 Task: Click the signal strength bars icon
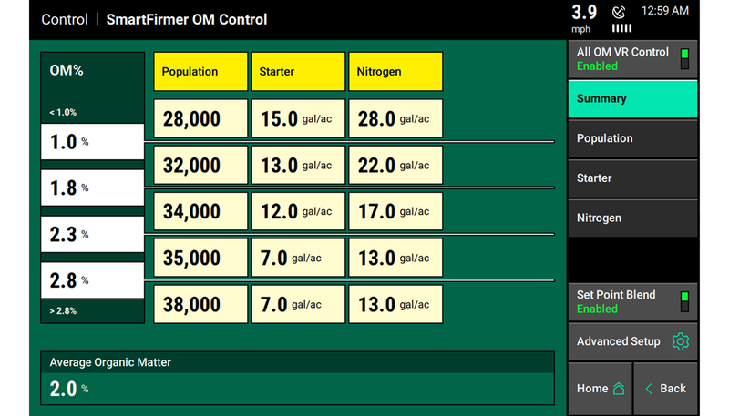[x=621, y=29]
